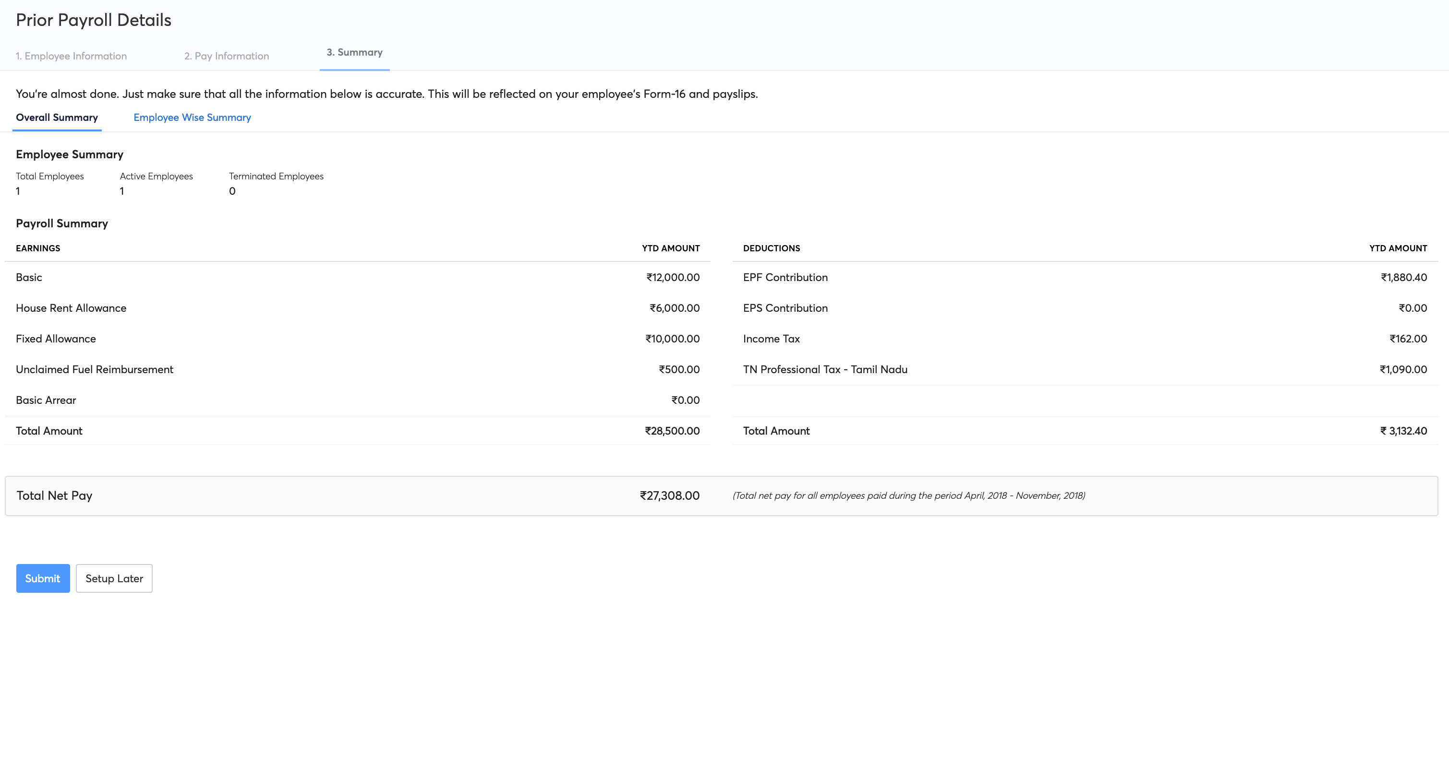The height and width of the screenshot is (776, 1449).
Task: Click the Total Net Pay amount ₹27,308.00
Action: click(669, 495)
